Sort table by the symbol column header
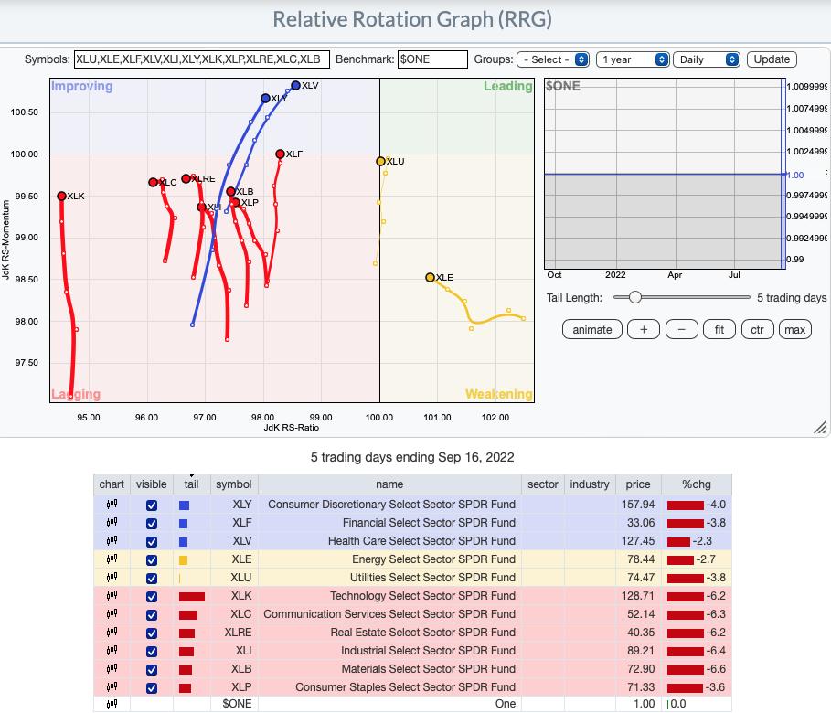Image resolution: width=831 pixels, height=713 pixels. click(233, 484)
